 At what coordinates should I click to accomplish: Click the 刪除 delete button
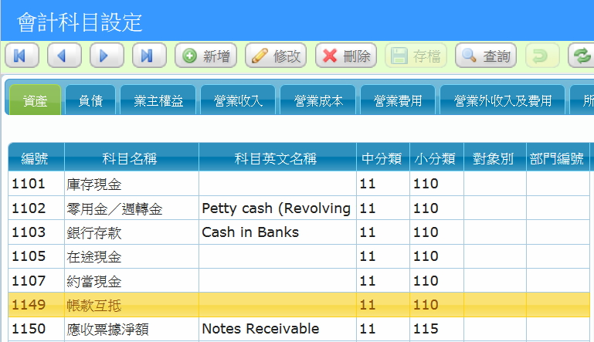346,56
